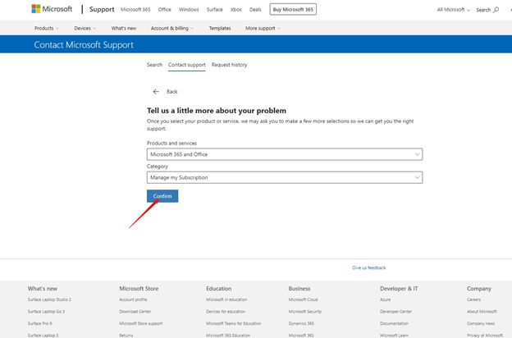Click the Back text link
The image size is (512, 338).
[x=172, y=91]
